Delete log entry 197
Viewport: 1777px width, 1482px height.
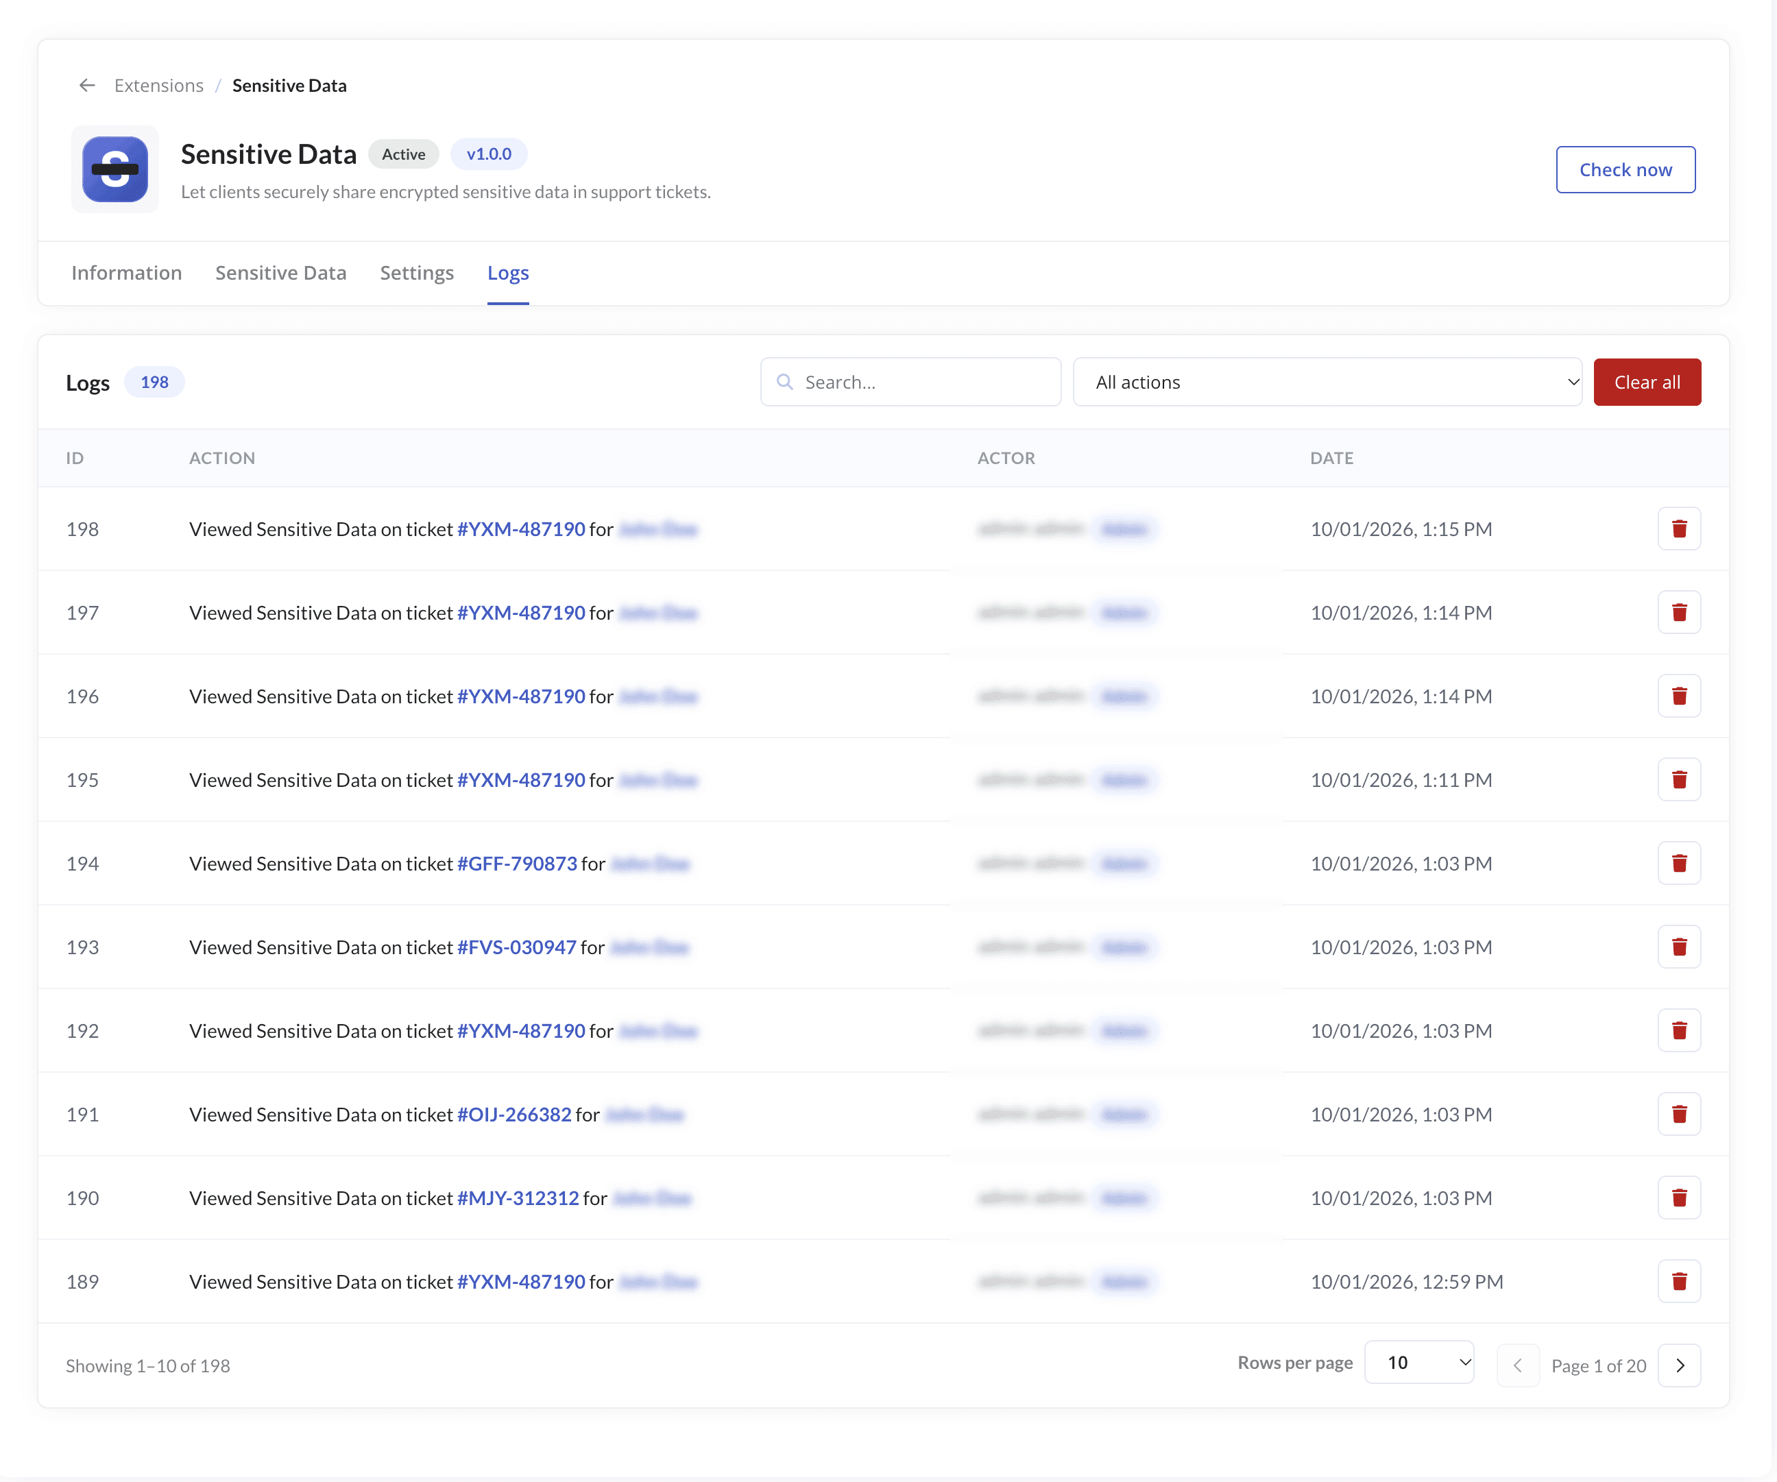[x=1679, y=612]
